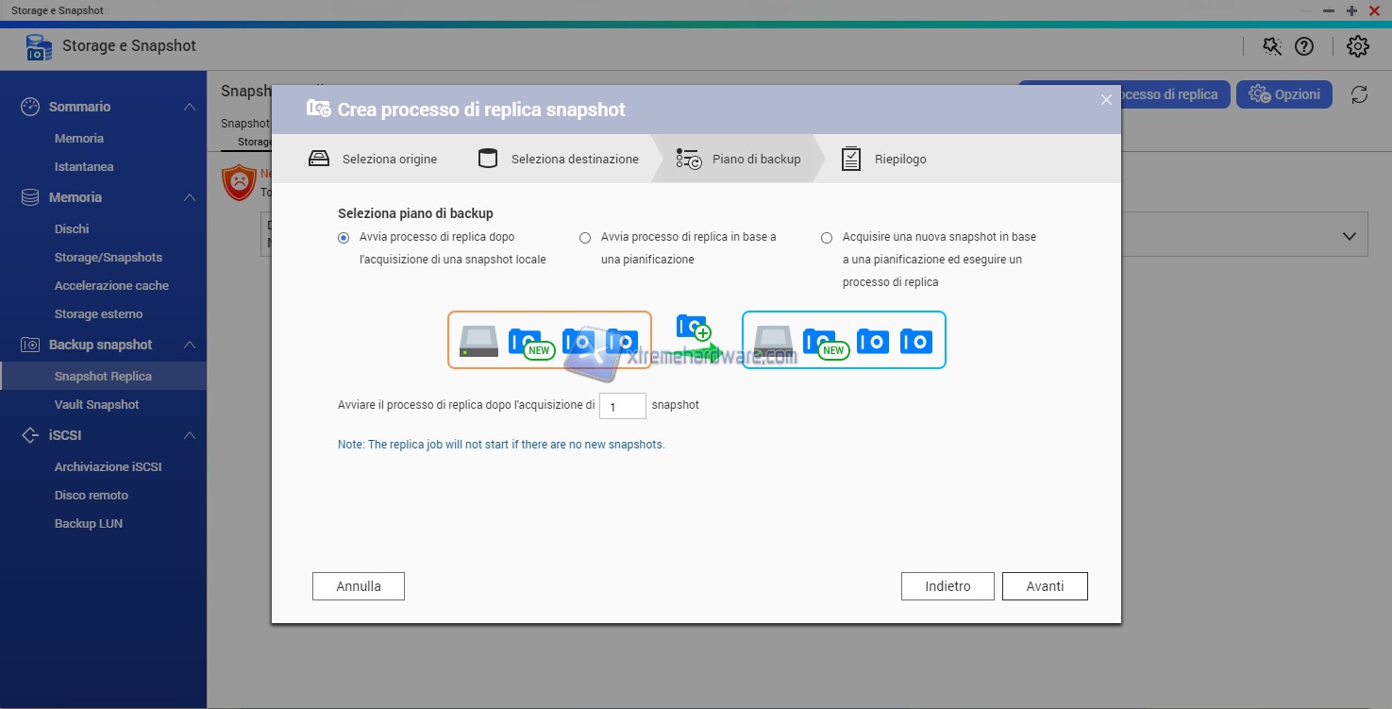1392x709 pixels.
Task: Select replica based on a schedule option
Action: (x=585, y=238)
